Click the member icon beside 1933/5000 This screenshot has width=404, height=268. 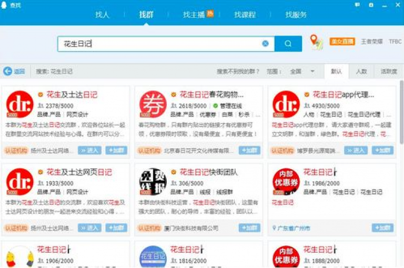click(x=41, y=183)
